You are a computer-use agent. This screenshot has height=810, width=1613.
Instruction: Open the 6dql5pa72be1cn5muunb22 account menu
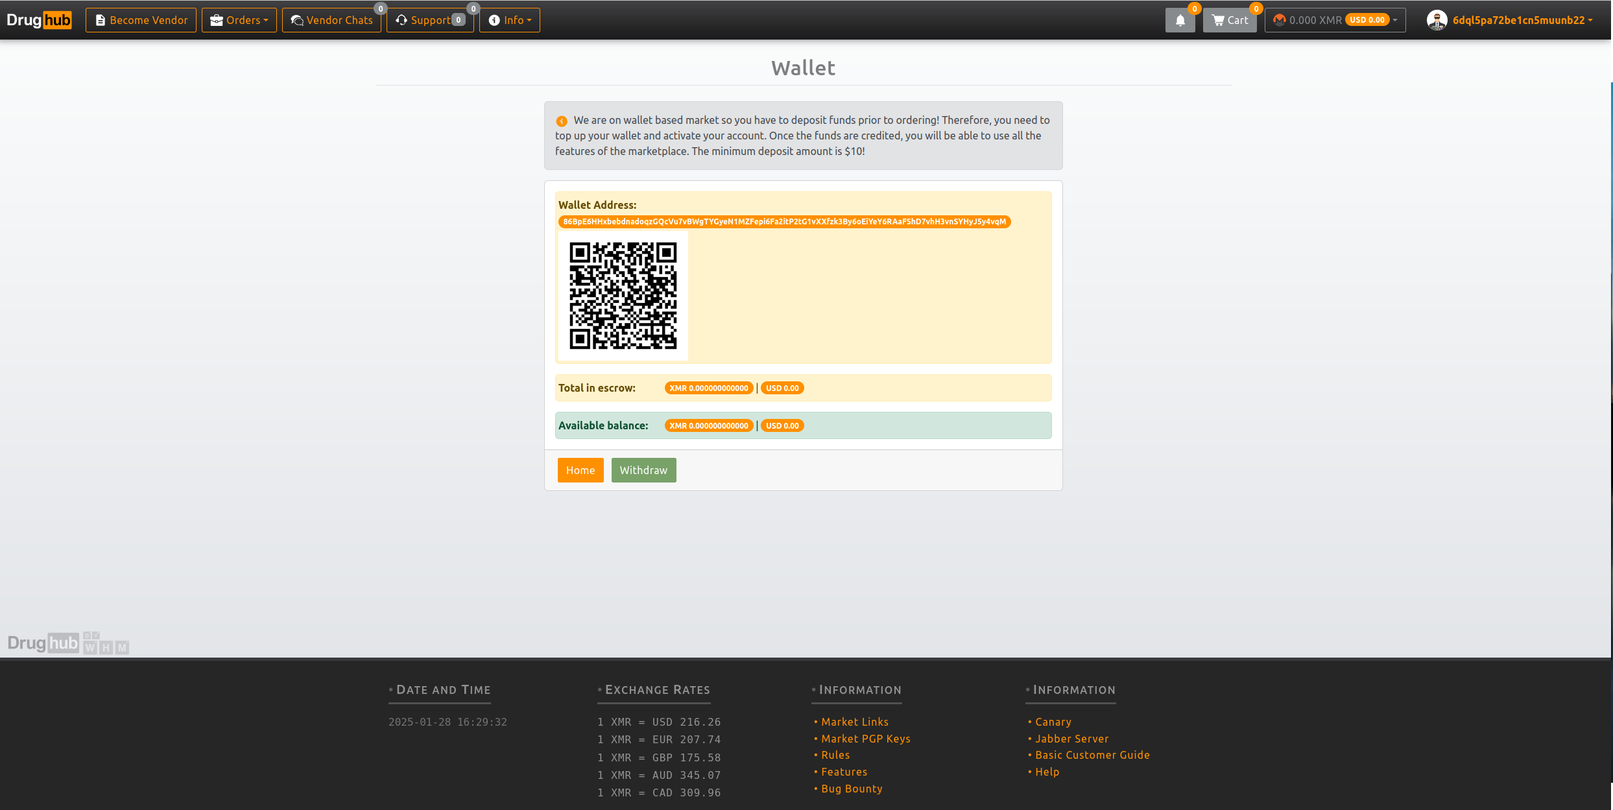(x=1522, y=20)
